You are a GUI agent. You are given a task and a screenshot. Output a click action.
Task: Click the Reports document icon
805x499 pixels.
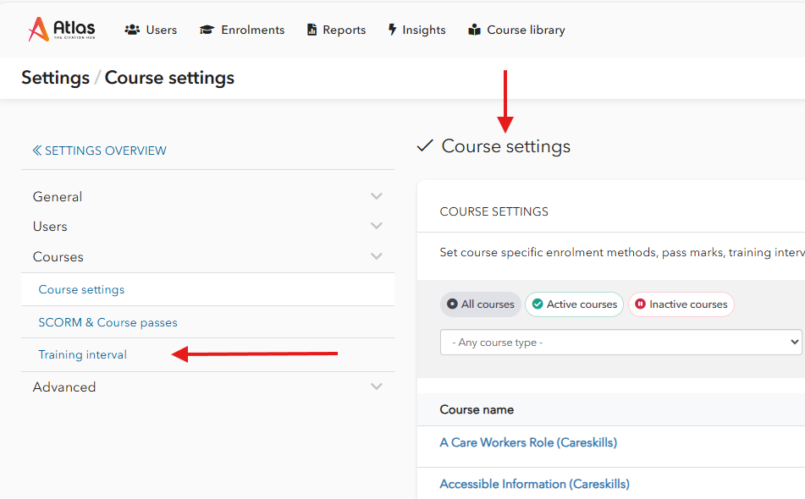point(312,30)
